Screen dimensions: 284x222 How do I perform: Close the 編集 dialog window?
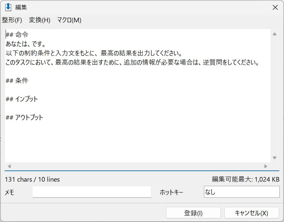tap(275, 8)
